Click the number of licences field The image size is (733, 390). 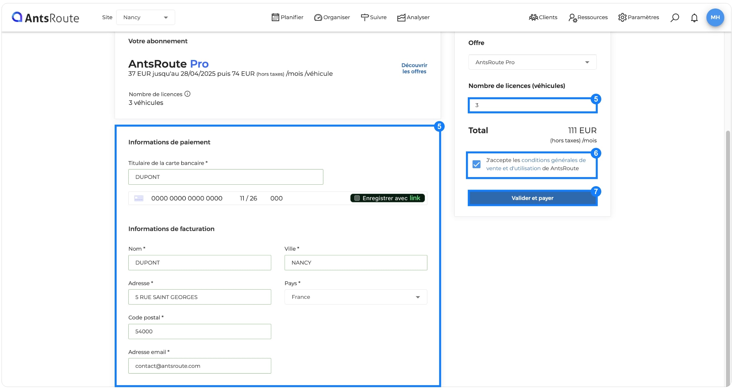532,105
